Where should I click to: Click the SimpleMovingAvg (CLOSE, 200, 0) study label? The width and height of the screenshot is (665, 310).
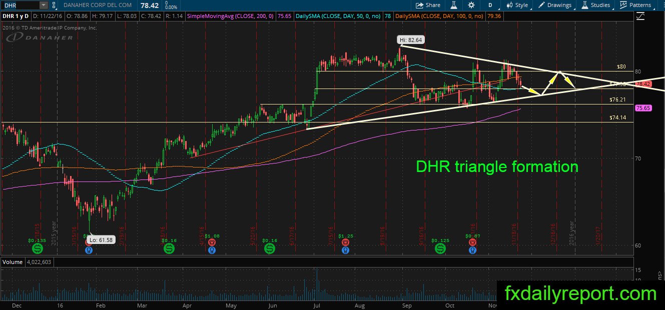[x=230, y=16]
